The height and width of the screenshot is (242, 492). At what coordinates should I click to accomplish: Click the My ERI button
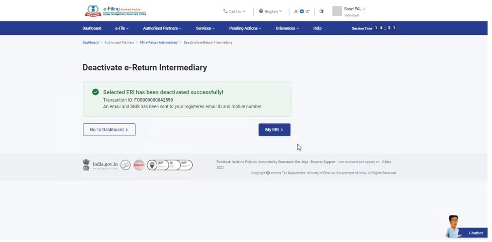point(274,129)
